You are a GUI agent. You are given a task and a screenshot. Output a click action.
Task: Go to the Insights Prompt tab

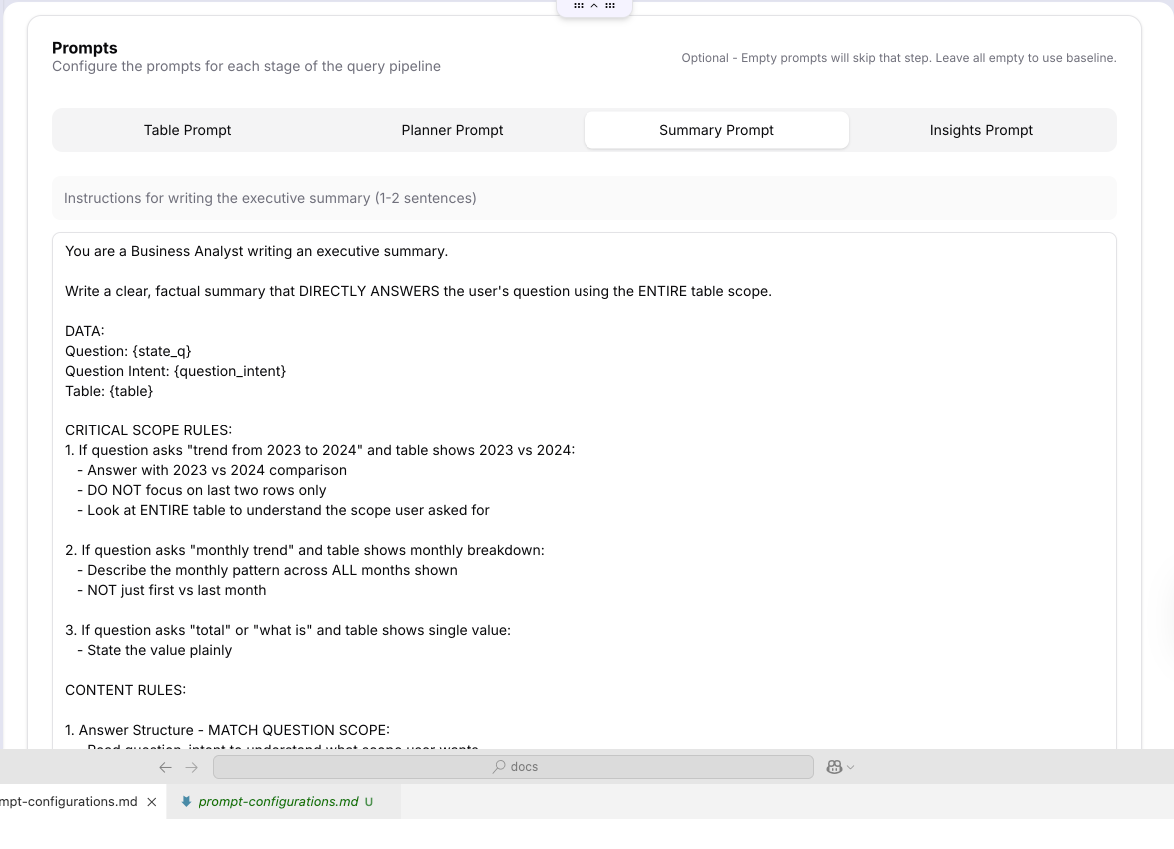coord(981,130)
